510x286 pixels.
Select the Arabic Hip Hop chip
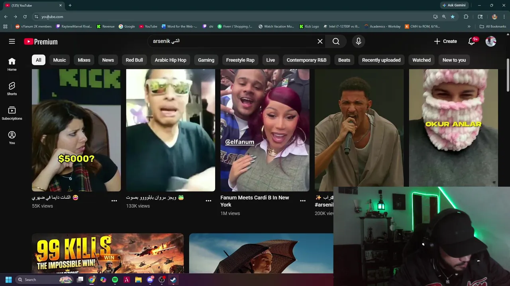[x=171, y=60]
